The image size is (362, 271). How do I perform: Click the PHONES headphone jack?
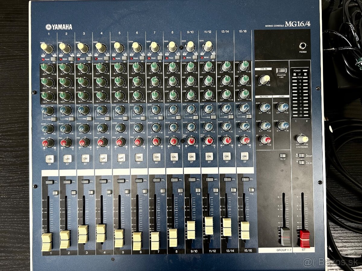pyautogui.click(x=303, y=46)
